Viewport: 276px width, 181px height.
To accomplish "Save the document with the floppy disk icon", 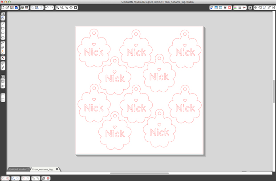I will click(x=12, y=8).
